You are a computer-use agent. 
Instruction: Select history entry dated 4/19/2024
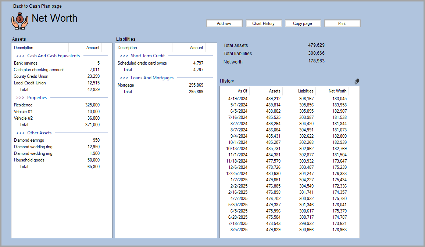(x=285, y=99)
